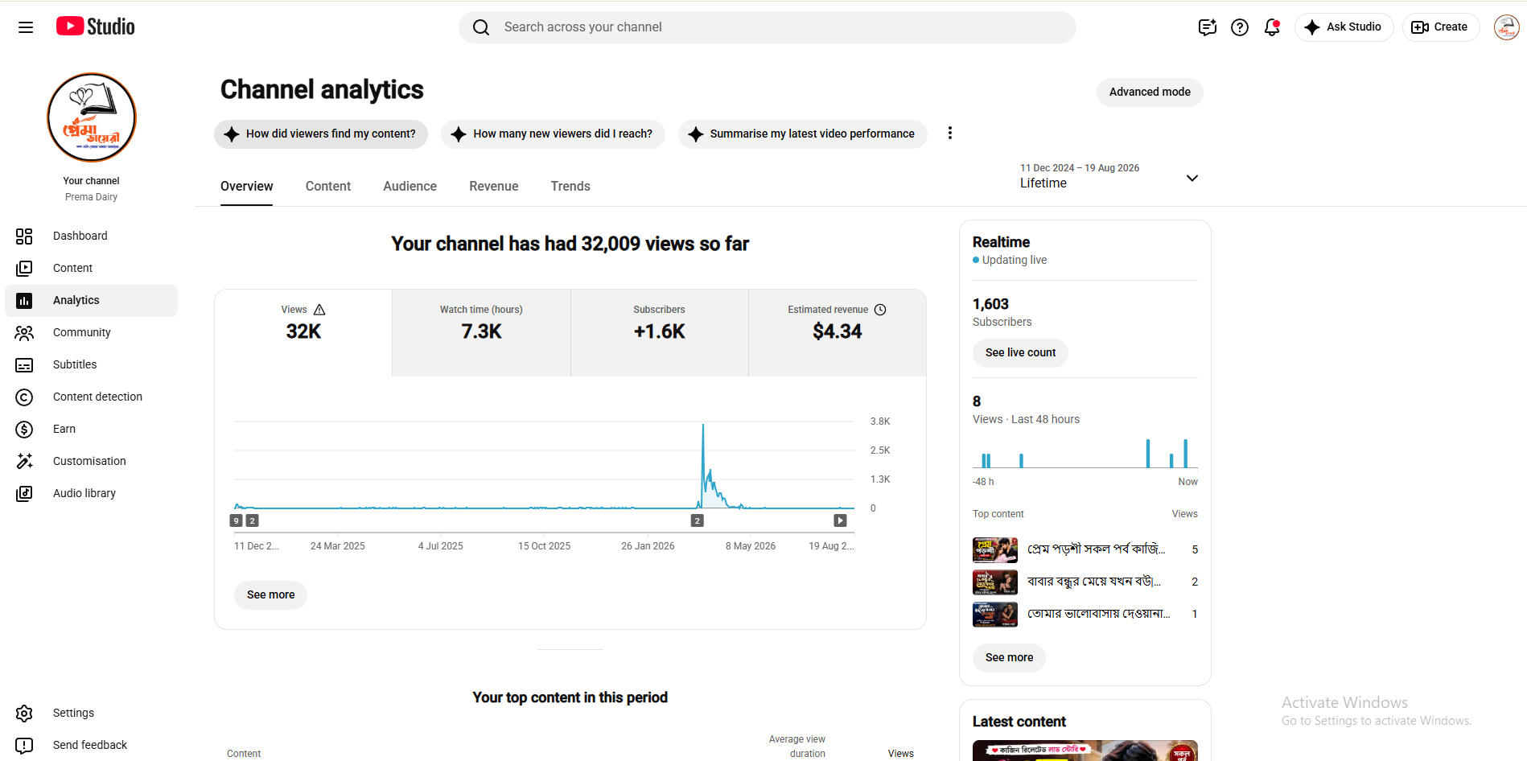Open Settings in the sidebar
The height and width of the screenshot is (761, 1527).
[91, 713]
